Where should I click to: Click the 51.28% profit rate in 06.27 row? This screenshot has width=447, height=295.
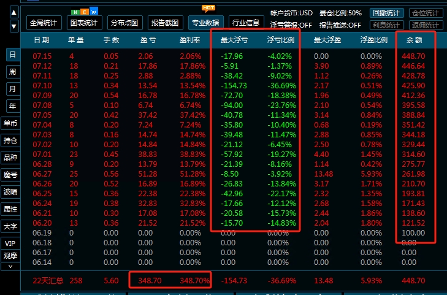[x=193, y=174]
